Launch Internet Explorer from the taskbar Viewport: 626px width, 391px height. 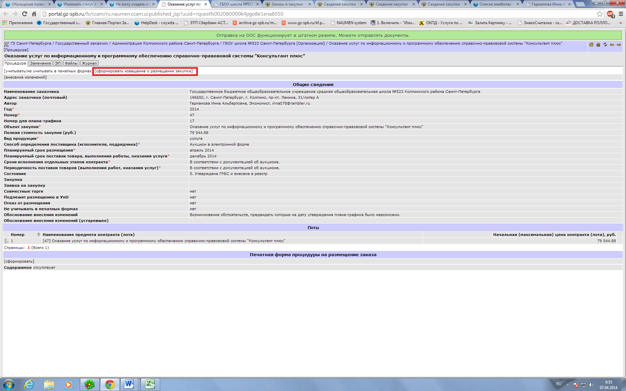tap(29, 384)
